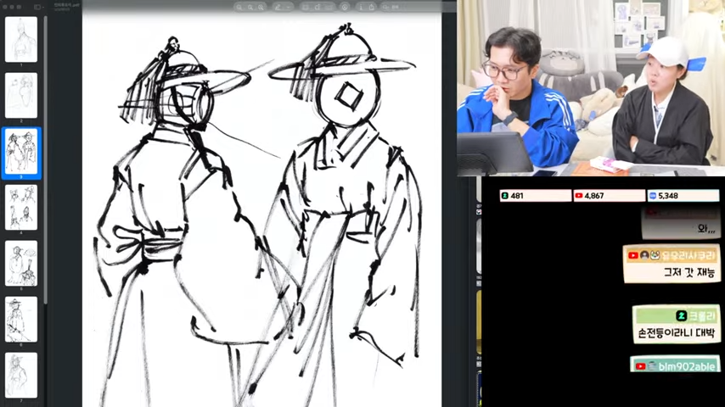Click the chat message '그저 갓 재능'
Viewport: 725px width, 407px height.
689,272
